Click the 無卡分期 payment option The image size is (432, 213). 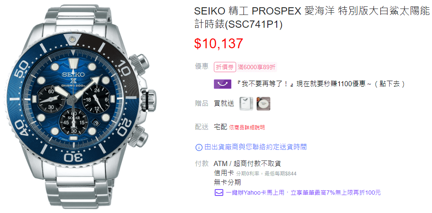coord(227,182)
